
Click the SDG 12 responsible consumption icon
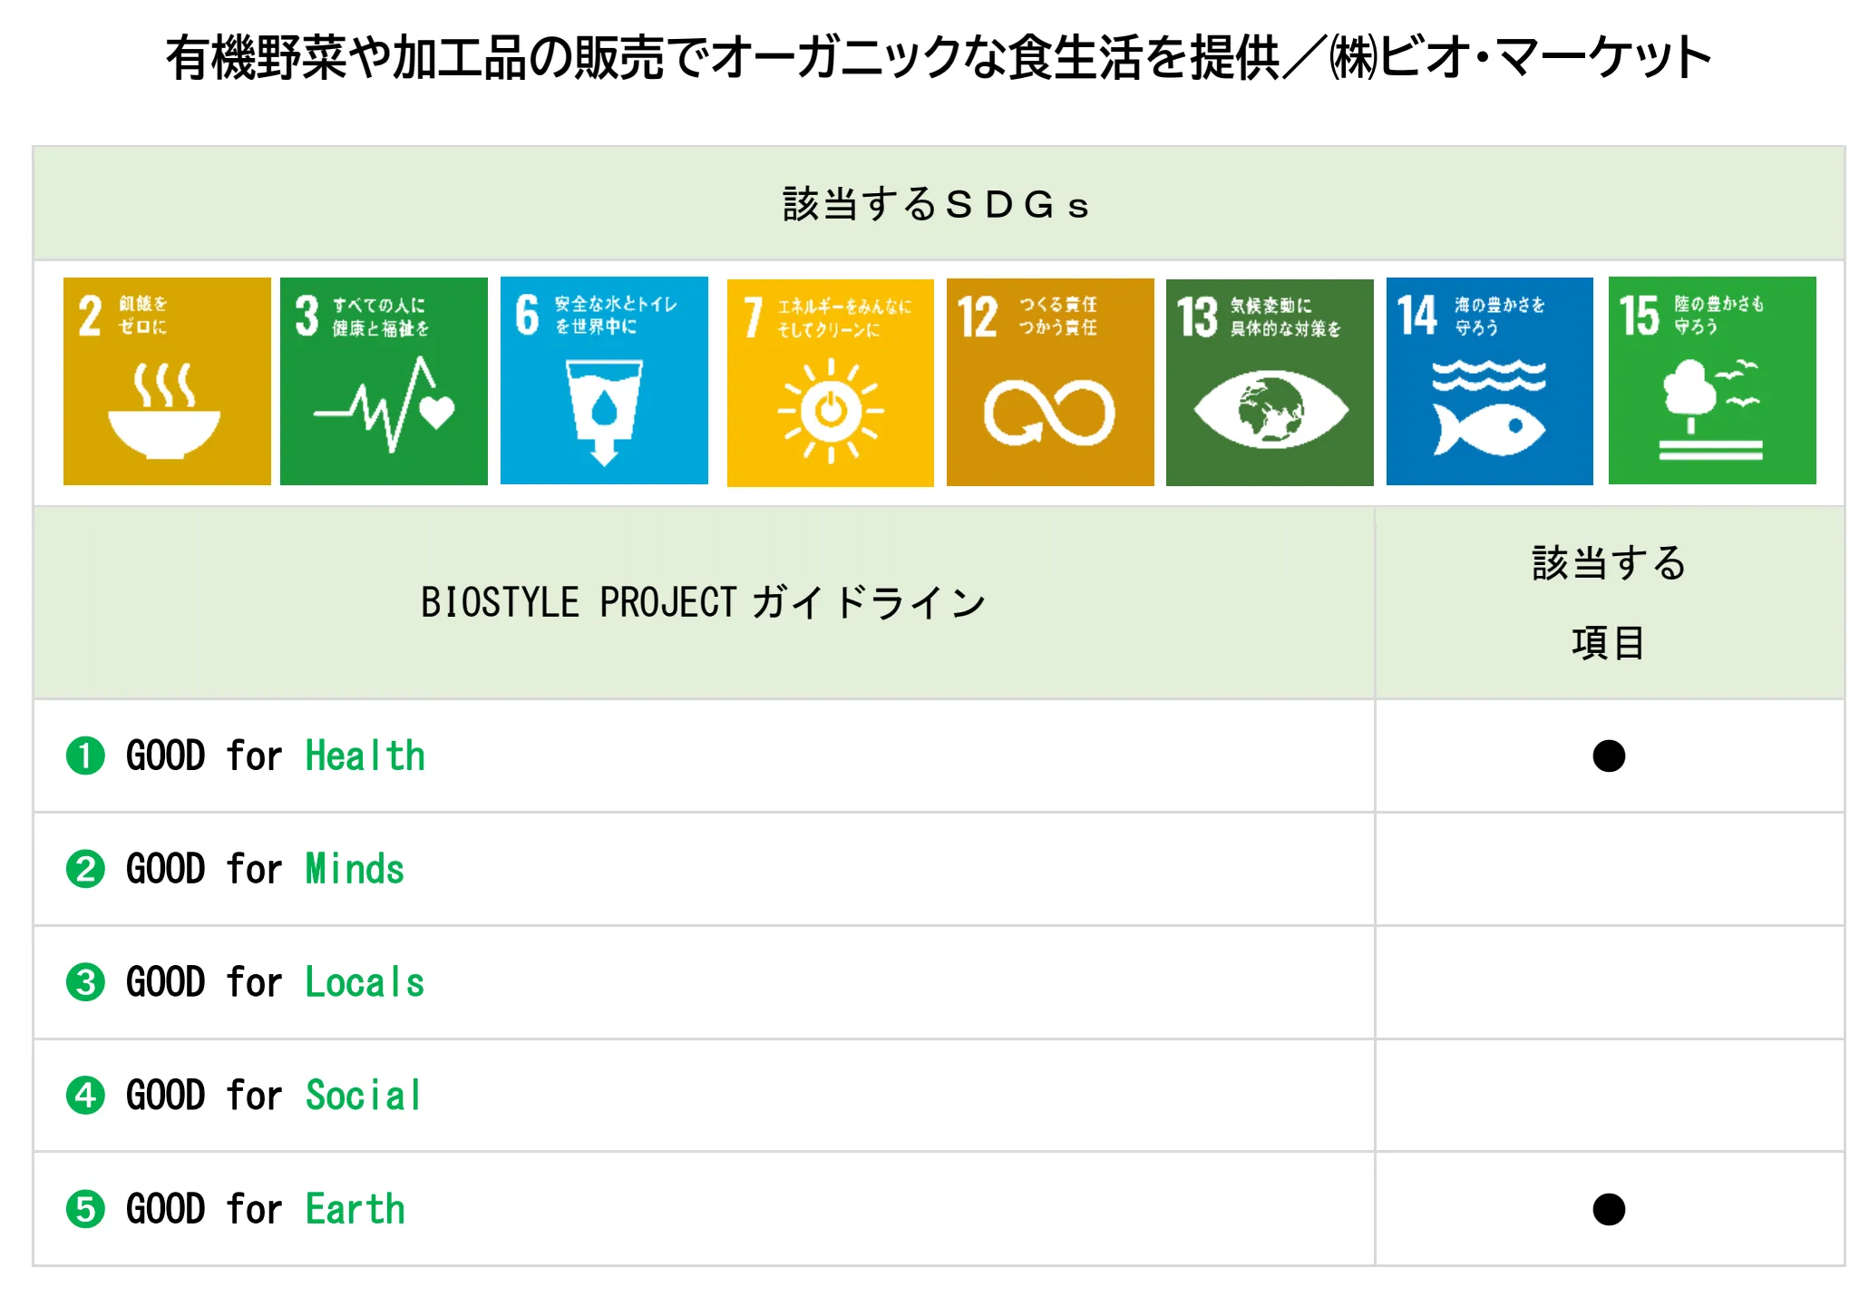[1050, 382]
